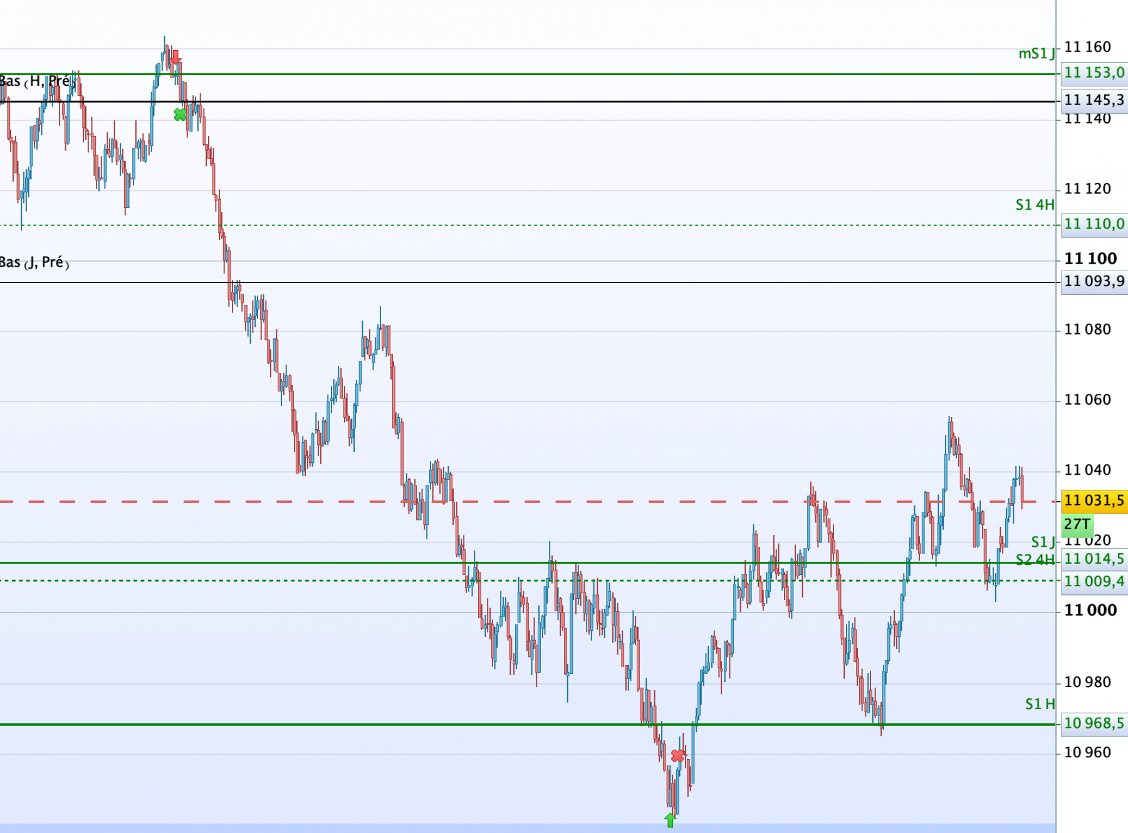
Task: Click the green up-arrow buy marker
Action: [671, 820]
